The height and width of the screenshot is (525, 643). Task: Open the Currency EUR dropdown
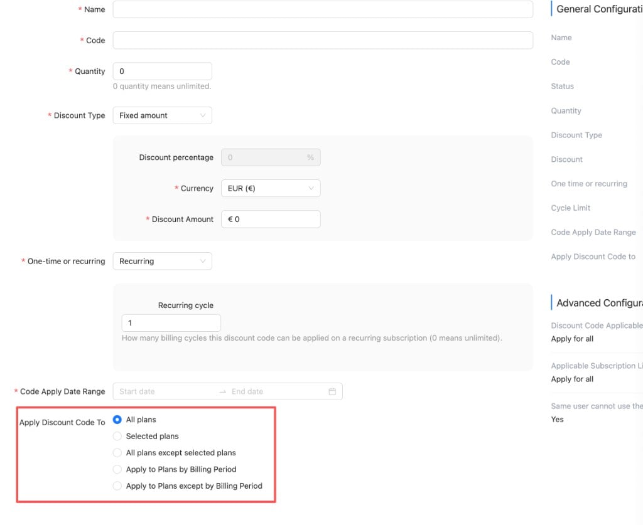click(x=271, y=188)
